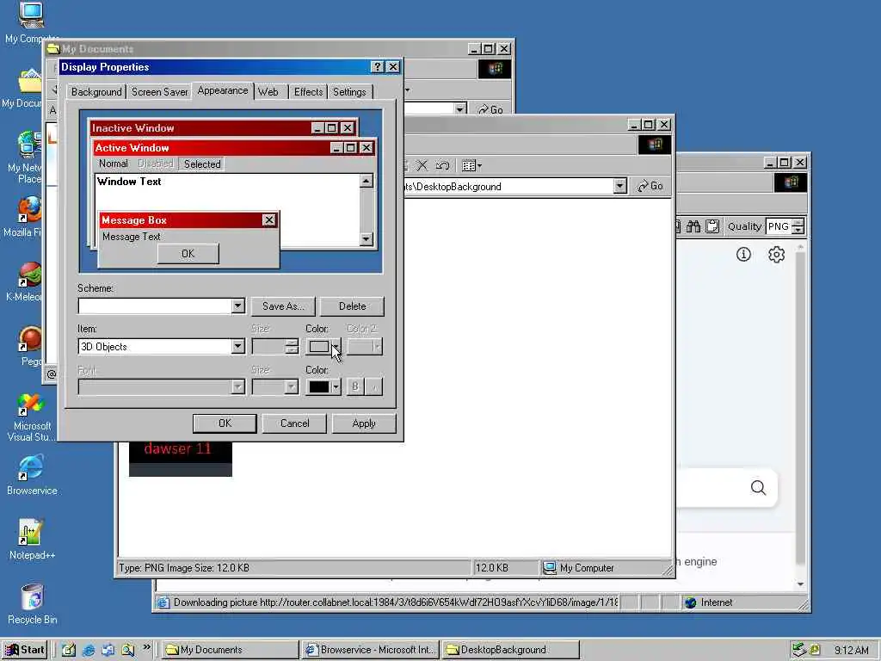This screenshot has height=661, width=881.
Task: Click the network tray icon
Action: click(x=798, y=650)
